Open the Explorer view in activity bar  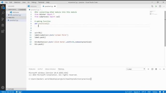tap(3, 7)
